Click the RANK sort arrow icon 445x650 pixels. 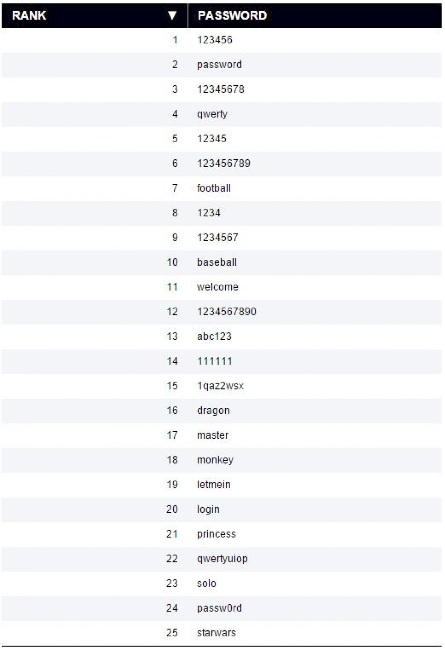172,15
